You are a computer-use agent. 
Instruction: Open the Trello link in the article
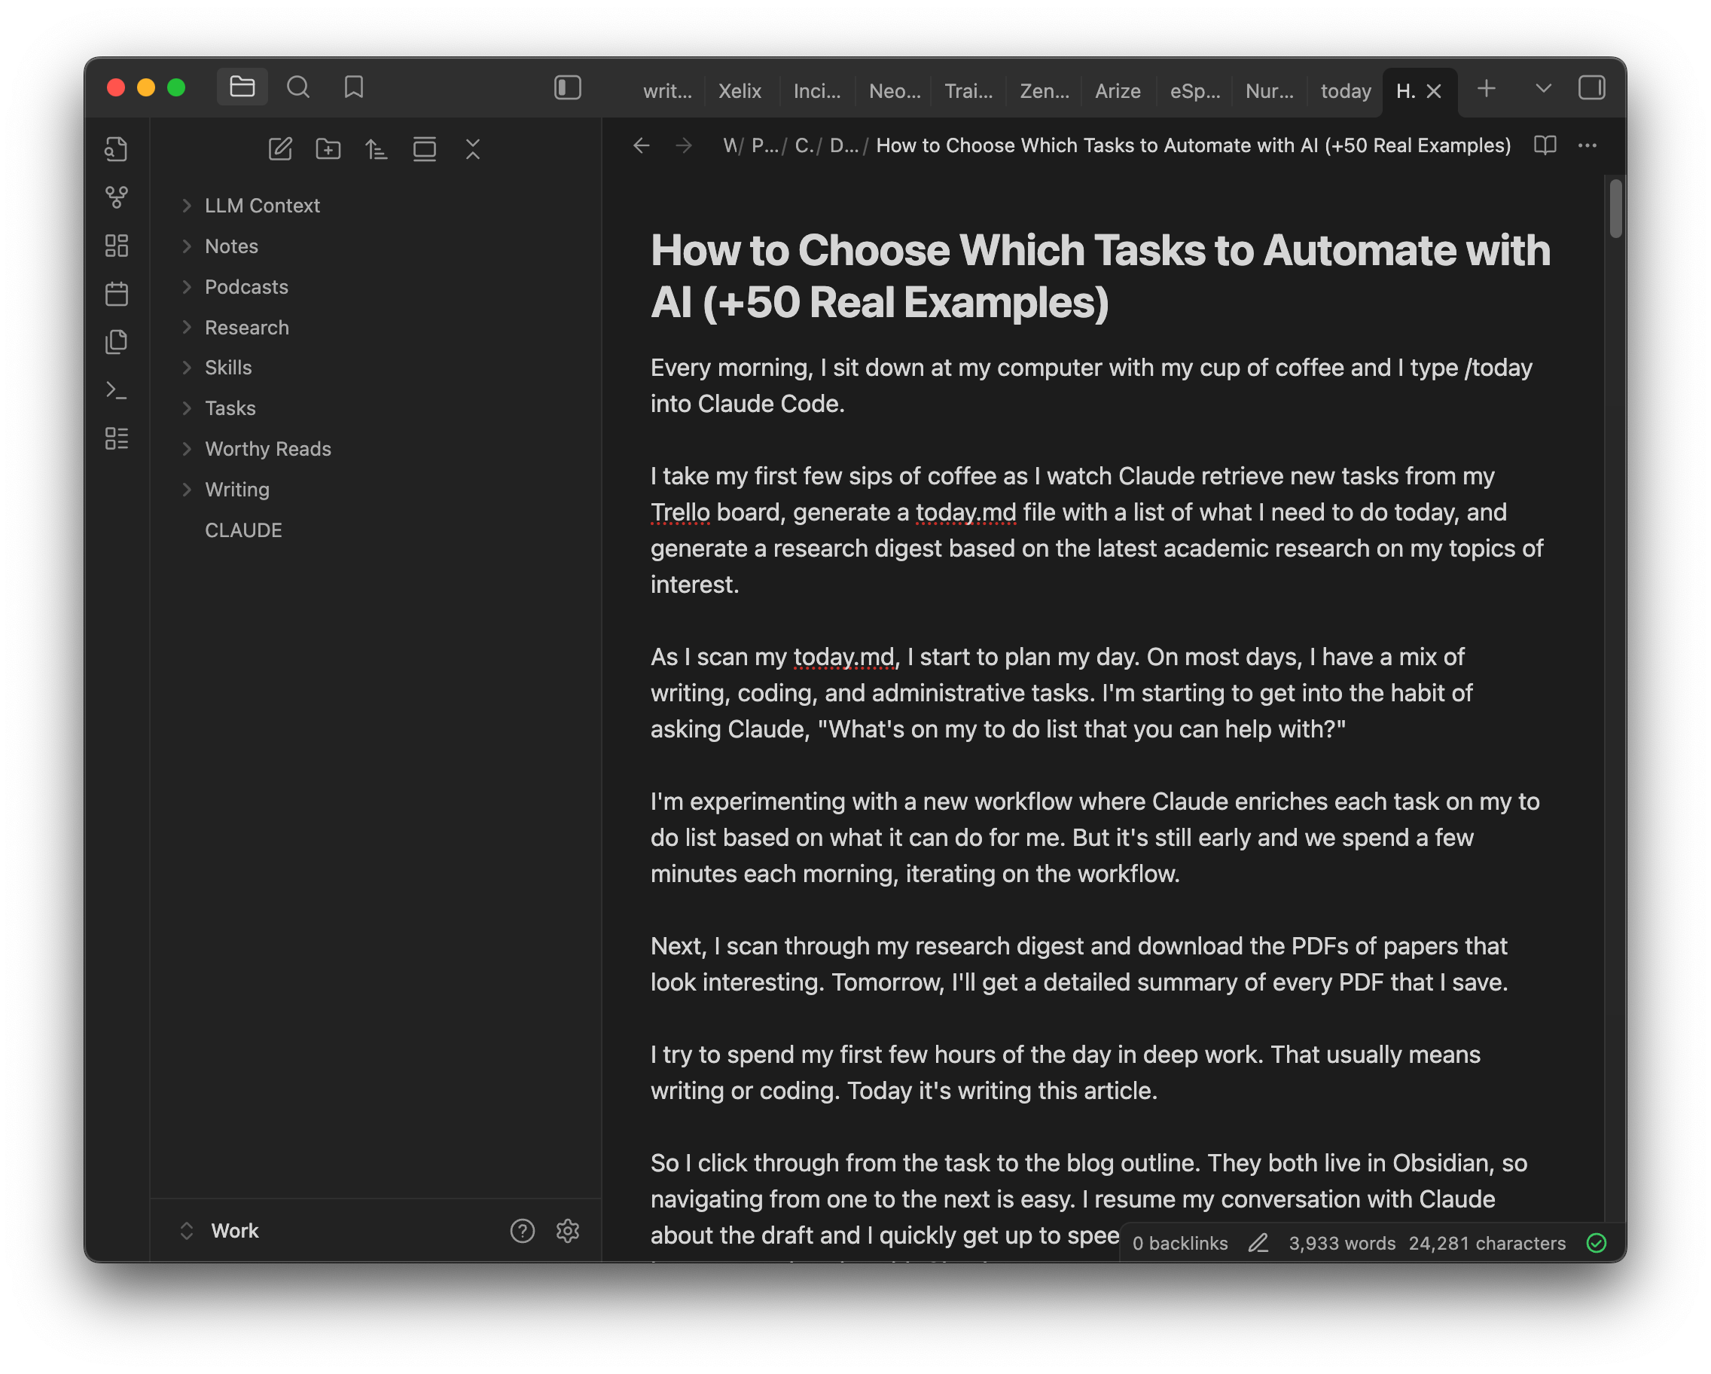679,512
